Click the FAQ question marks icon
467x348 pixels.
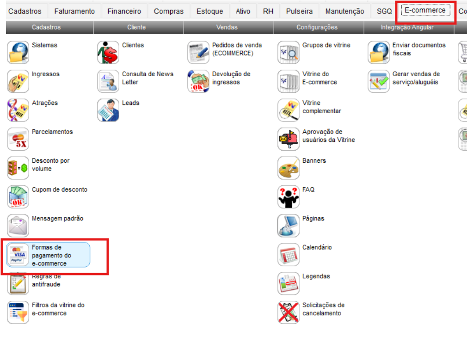click(289, 197)
